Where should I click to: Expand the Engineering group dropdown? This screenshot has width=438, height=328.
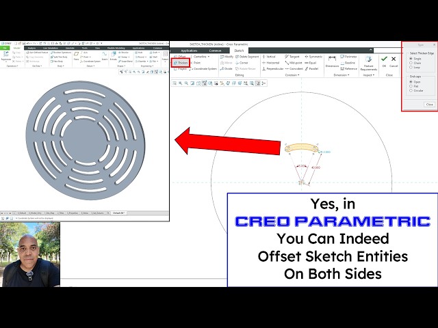click(146, 66)
